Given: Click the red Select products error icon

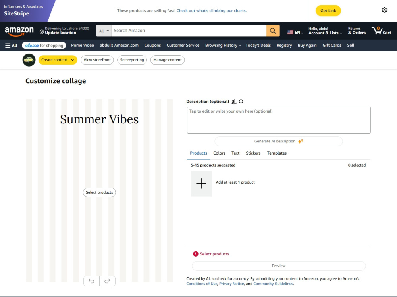Looking at the screenshot, I should coord(195,254).
